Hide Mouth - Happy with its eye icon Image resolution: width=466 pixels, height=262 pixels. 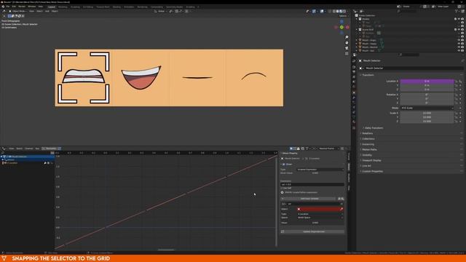[x=459, y=44]
